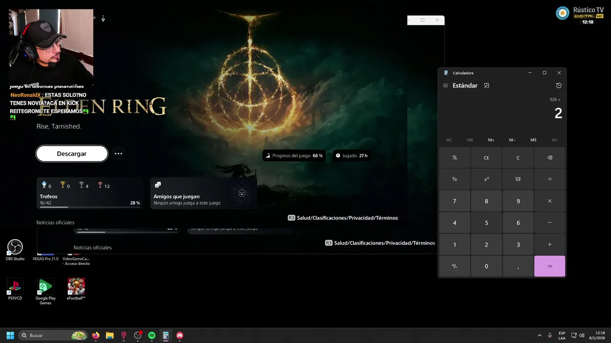Click the OBS icon with red badge in taskbar
Viewport: 611px width, 343px height.
pyautogui.click(x=138, y=335)
